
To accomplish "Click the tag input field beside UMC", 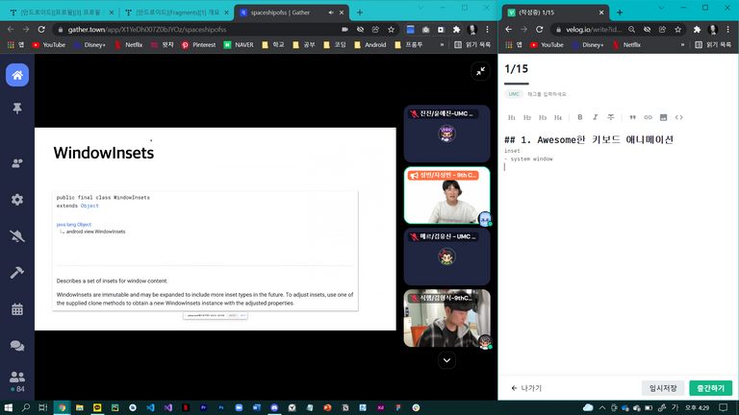I will pos(547,94).
